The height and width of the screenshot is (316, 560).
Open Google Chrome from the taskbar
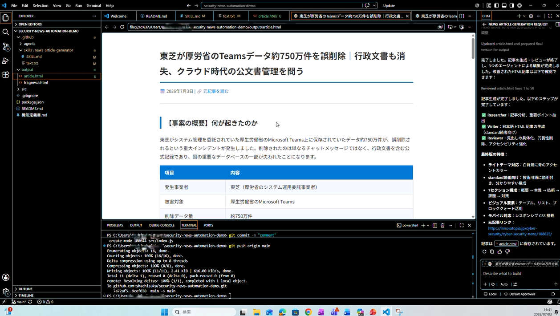click(308, 312)
